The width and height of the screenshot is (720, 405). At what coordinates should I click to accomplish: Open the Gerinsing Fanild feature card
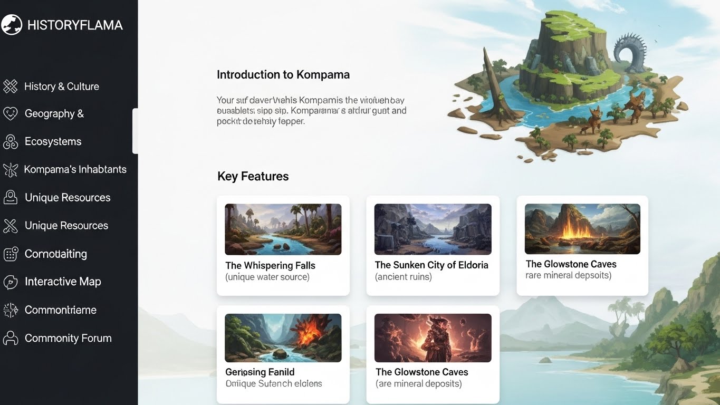283,355
